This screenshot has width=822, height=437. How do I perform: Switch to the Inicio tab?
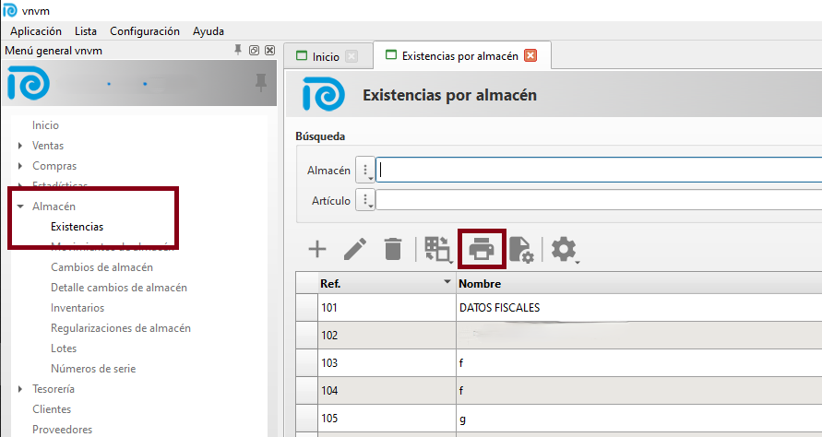(325, 56)
